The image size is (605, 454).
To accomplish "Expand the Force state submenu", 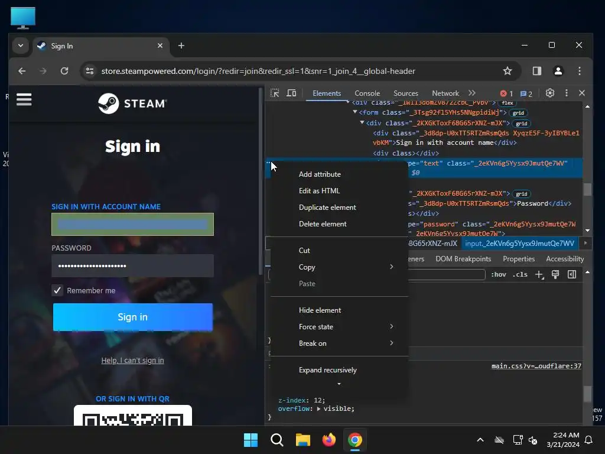I will [339, 326].
